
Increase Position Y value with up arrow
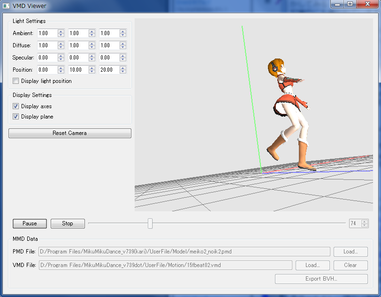tap(92, 68)
